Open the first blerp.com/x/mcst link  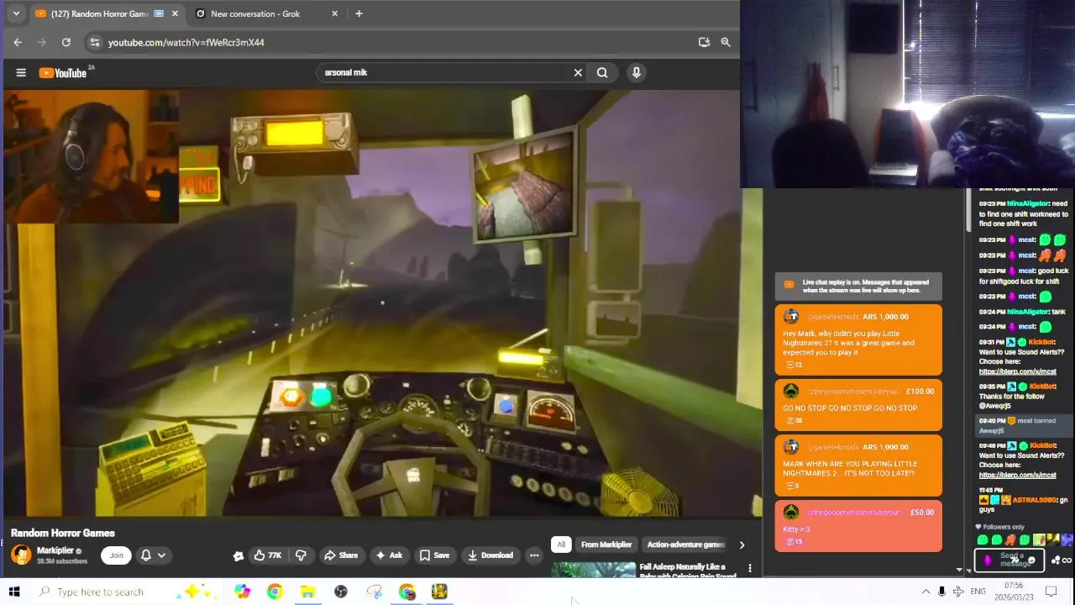(1017, 371)
